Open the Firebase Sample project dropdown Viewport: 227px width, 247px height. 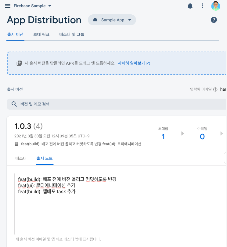[x=32, y=6]
